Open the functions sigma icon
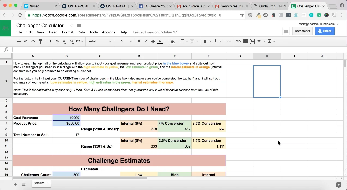The height and width of the screenshot is (190, 347). (x=269, y=41)
